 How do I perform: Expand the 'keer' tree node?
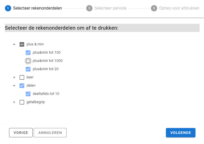point(14,77)
